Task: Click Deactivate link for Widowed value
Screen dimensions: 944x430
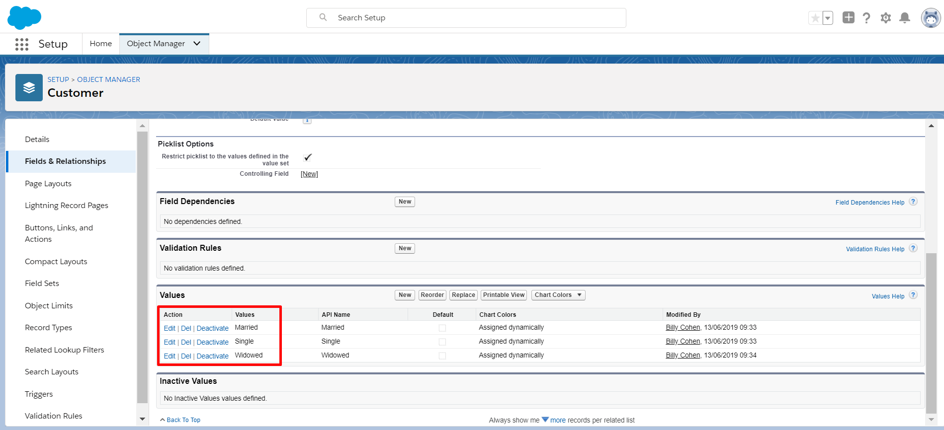Action: (213, 356)
